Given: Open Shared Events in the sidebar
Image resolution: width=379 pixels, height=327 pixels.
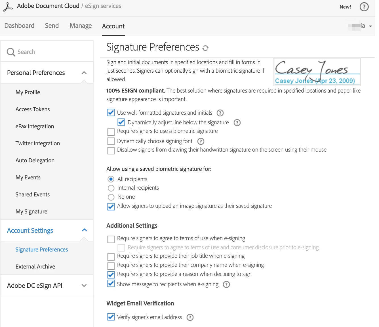Looking at the screenshot, I should pos(33,194).
